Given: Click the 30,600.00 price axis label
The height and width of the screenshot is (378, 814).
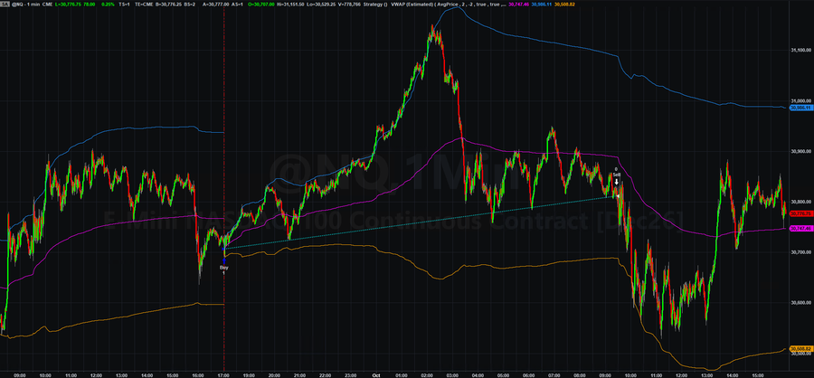Looking at the screenshot, I should click(x=800, y=303).
